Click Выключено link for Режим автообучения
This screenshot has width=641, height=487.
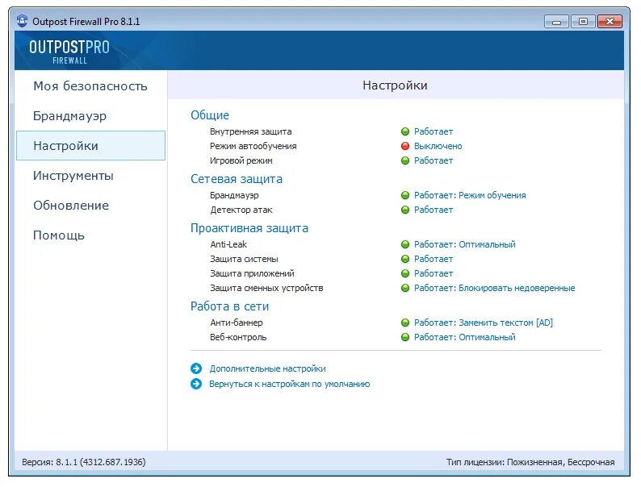tap(438, 146)
